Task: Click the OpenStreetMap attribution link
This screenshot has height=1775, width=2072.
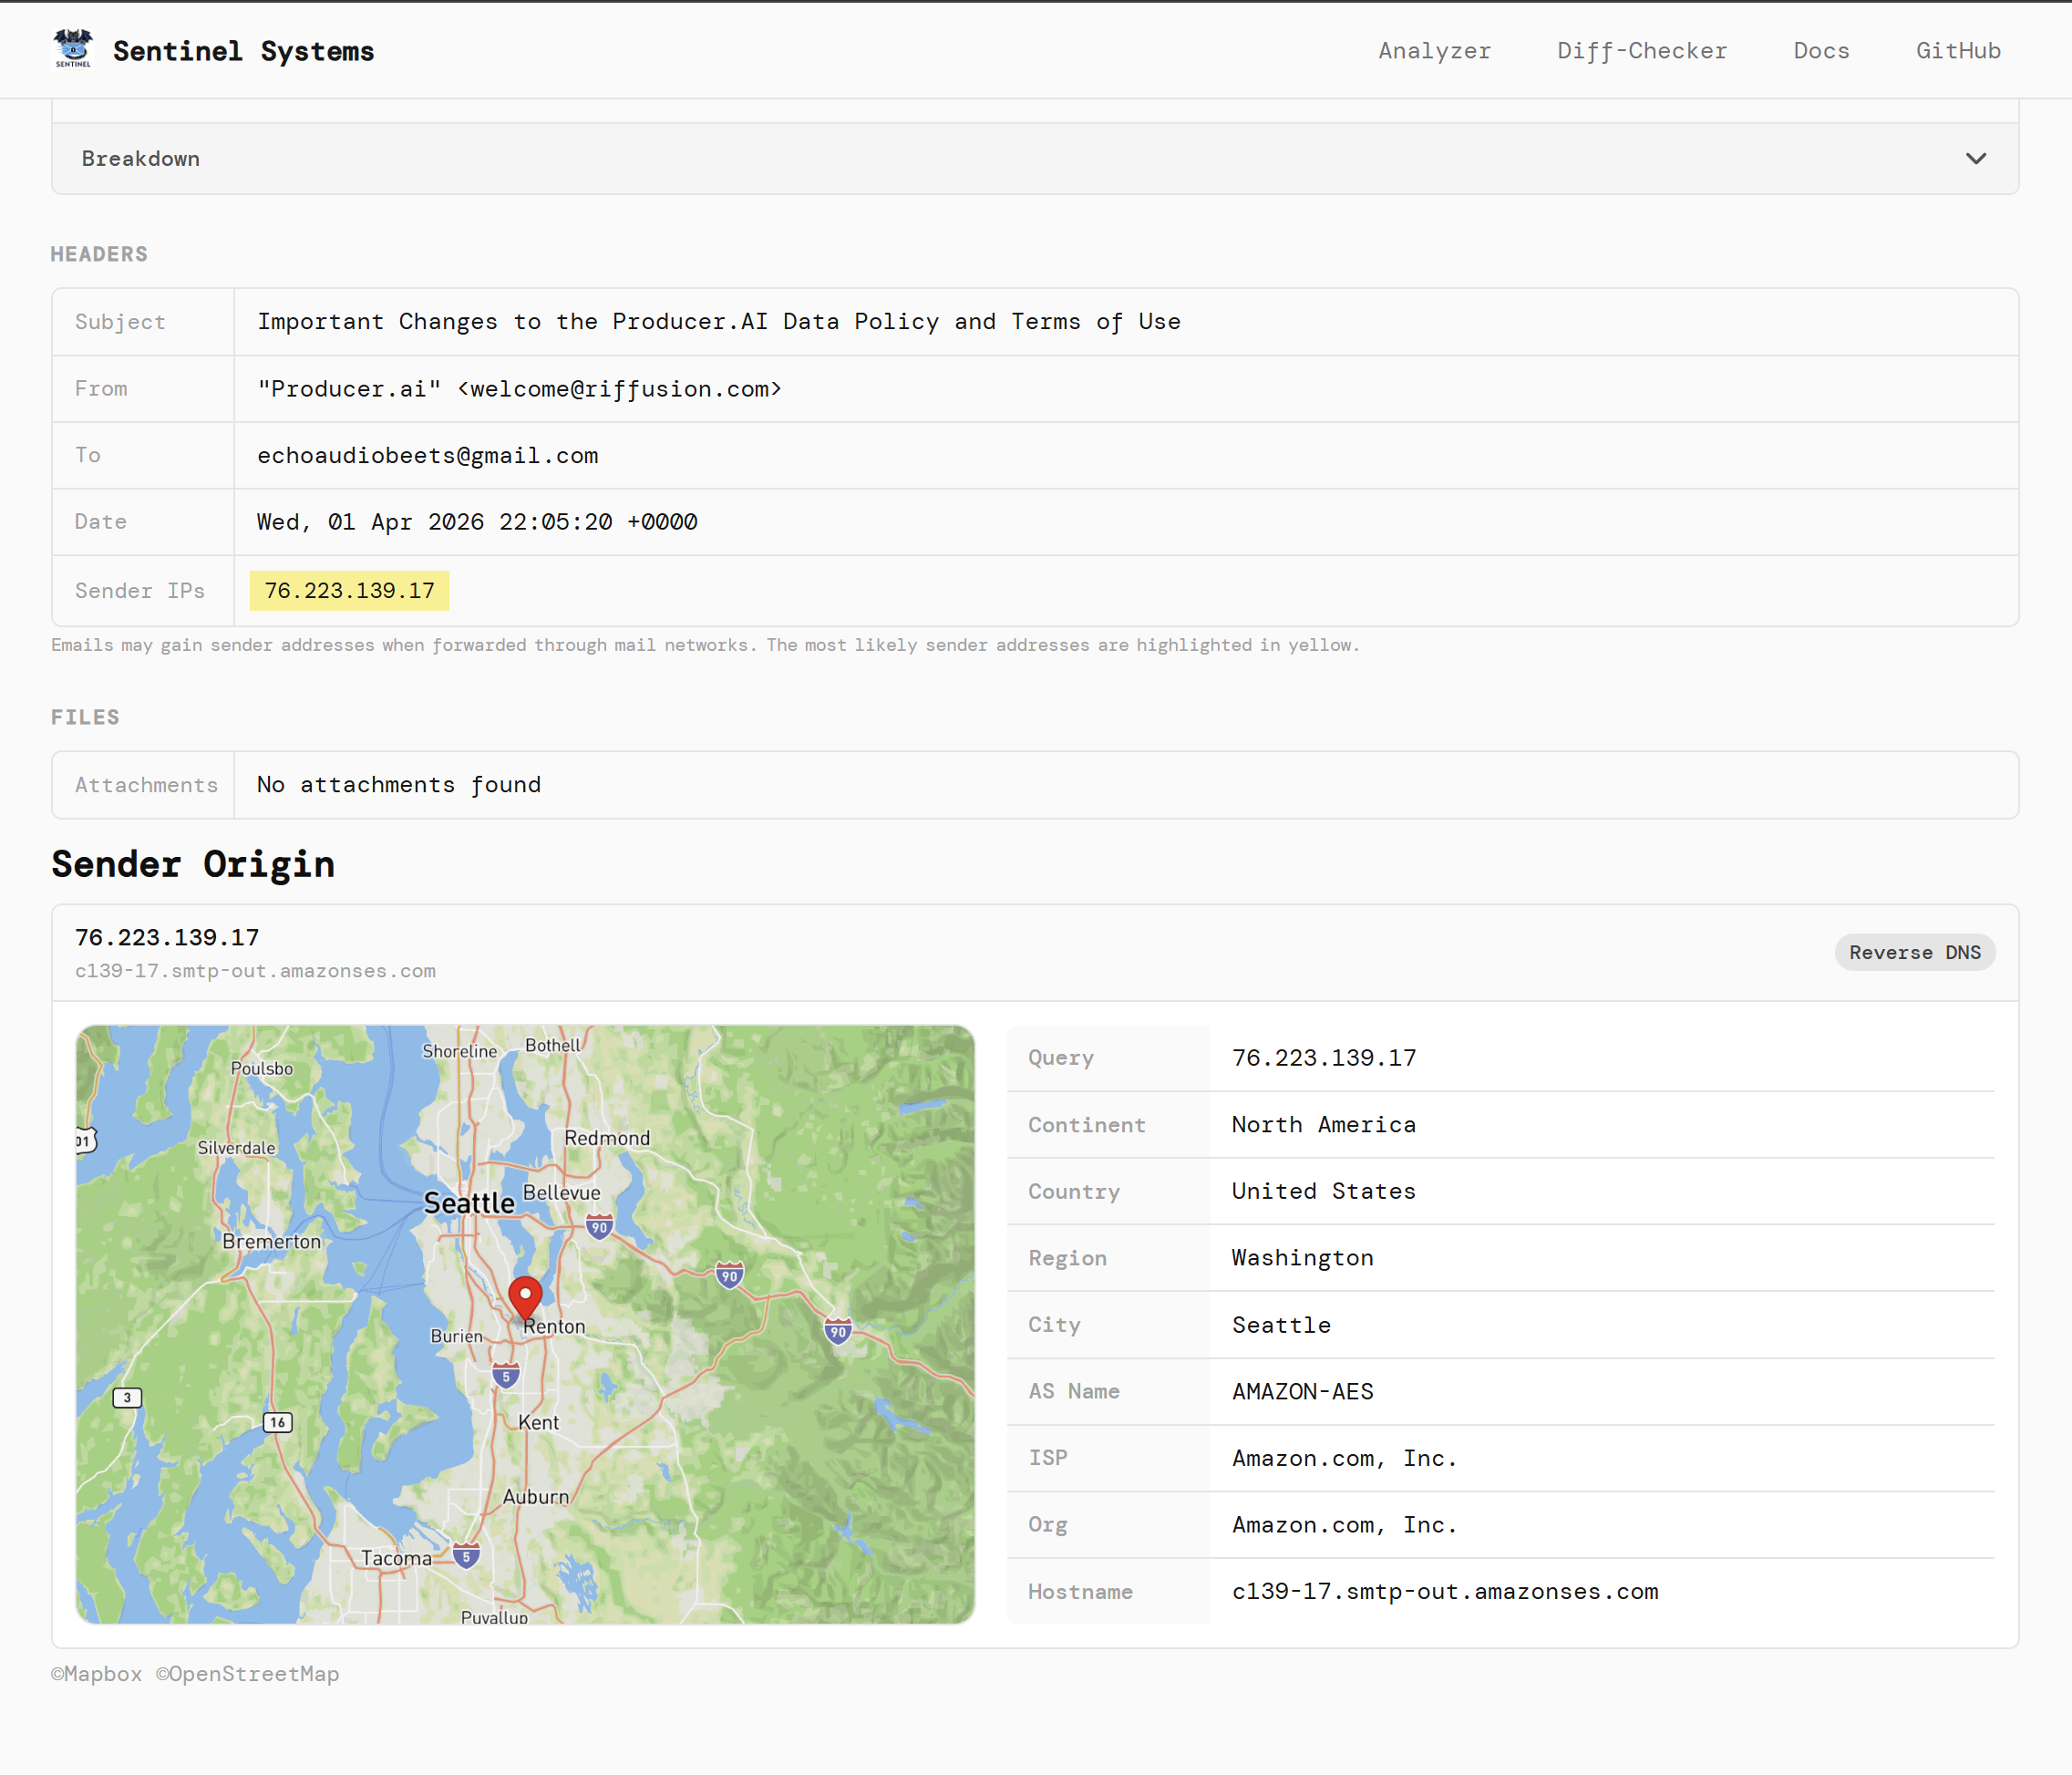Action: point(247,1674)
